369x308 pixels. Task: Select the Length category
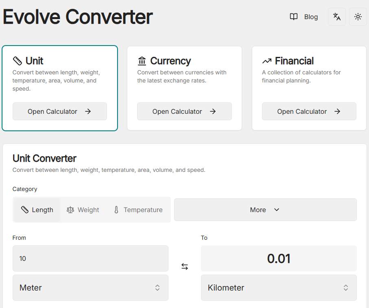[x=37, y=210]
